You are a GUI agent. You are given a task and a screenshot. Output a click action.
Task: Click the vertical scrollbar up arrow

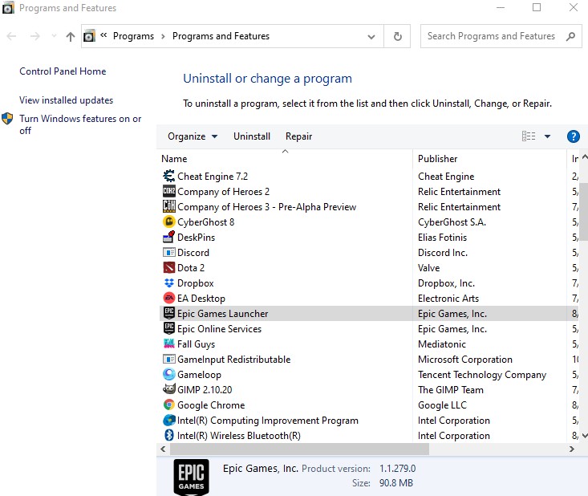click(584, 157)
